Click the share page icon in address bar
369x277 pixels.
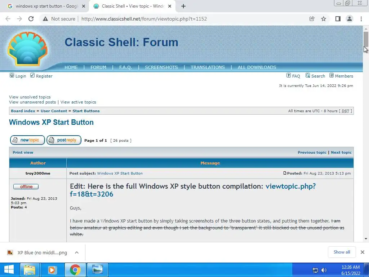tap(312, 19)
